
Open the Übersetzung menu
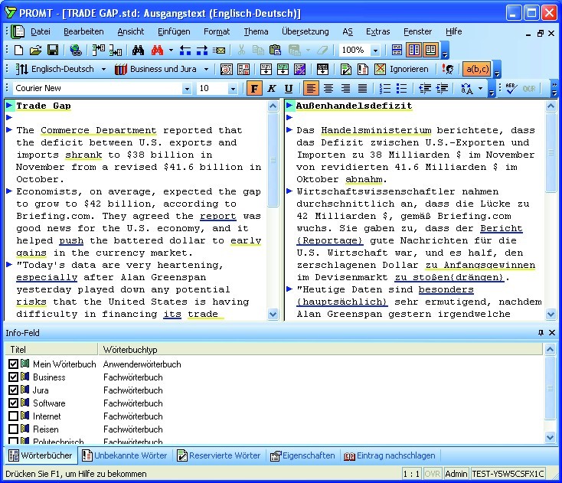point(305,31)
